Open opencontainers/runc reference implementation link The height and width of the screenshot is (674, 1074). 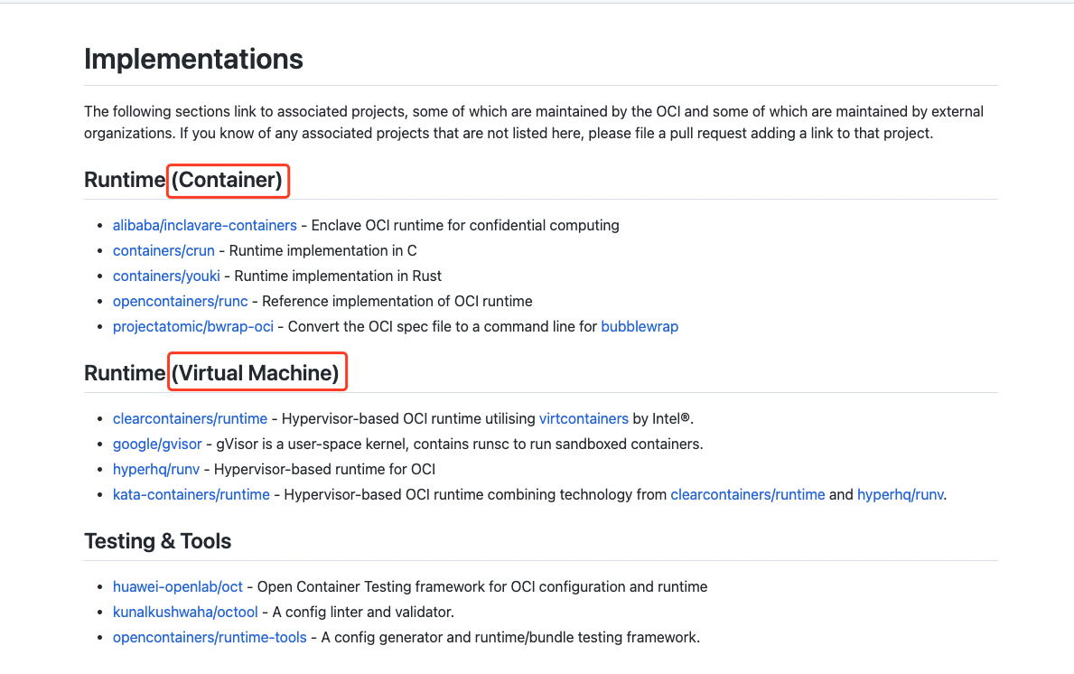180,302
